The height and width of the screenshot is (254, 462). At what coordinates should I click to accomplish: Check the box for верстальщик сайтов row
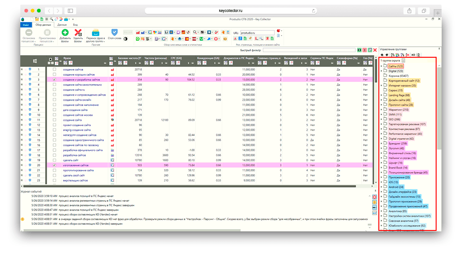tap(54, 180)
